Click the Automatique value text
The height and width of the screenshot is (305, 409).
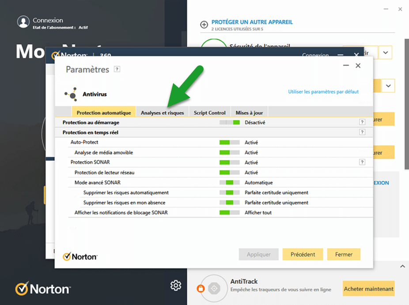point(258,182)
